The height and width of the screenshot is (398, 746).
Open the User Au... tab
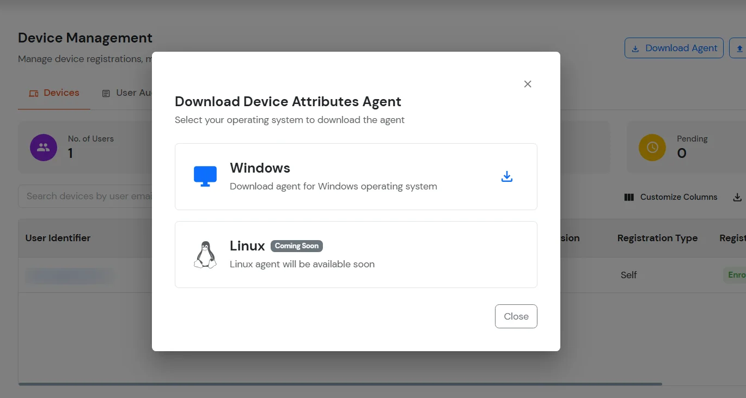pyautogui.click(x=127, y=93)
